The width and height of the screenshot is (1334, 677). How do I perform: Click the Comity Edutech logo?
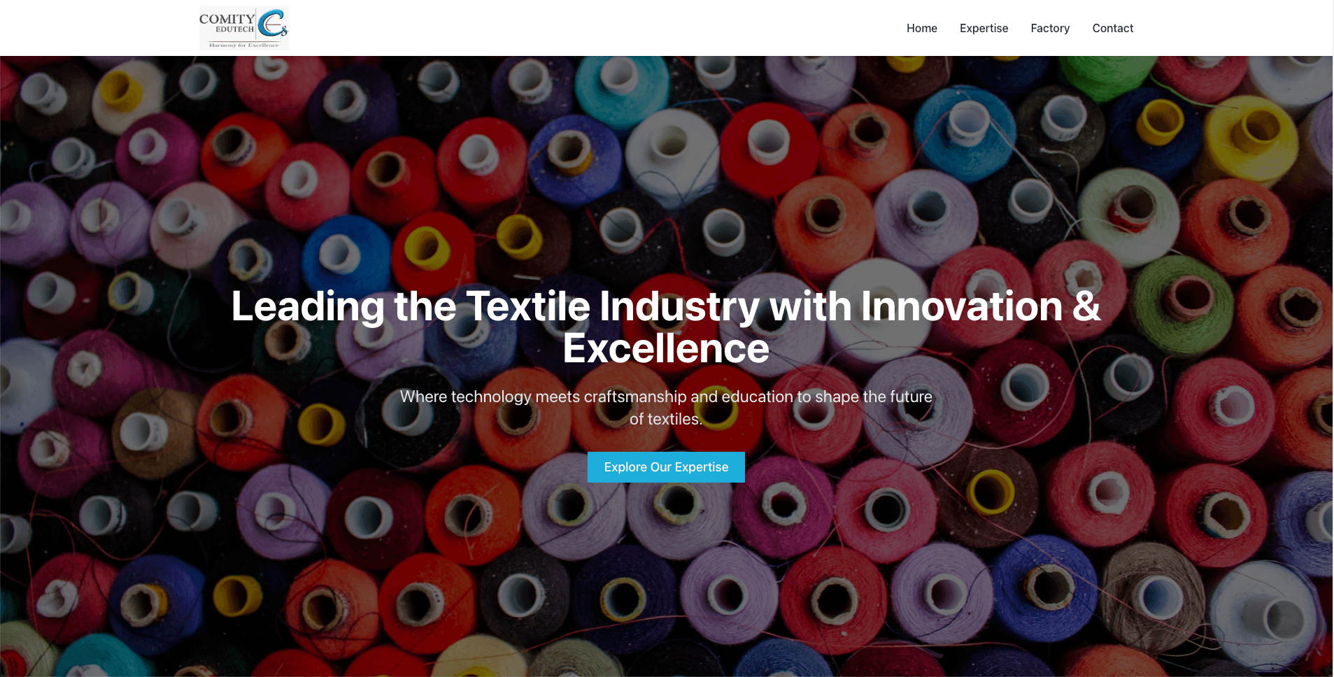[x=243, y=28]
